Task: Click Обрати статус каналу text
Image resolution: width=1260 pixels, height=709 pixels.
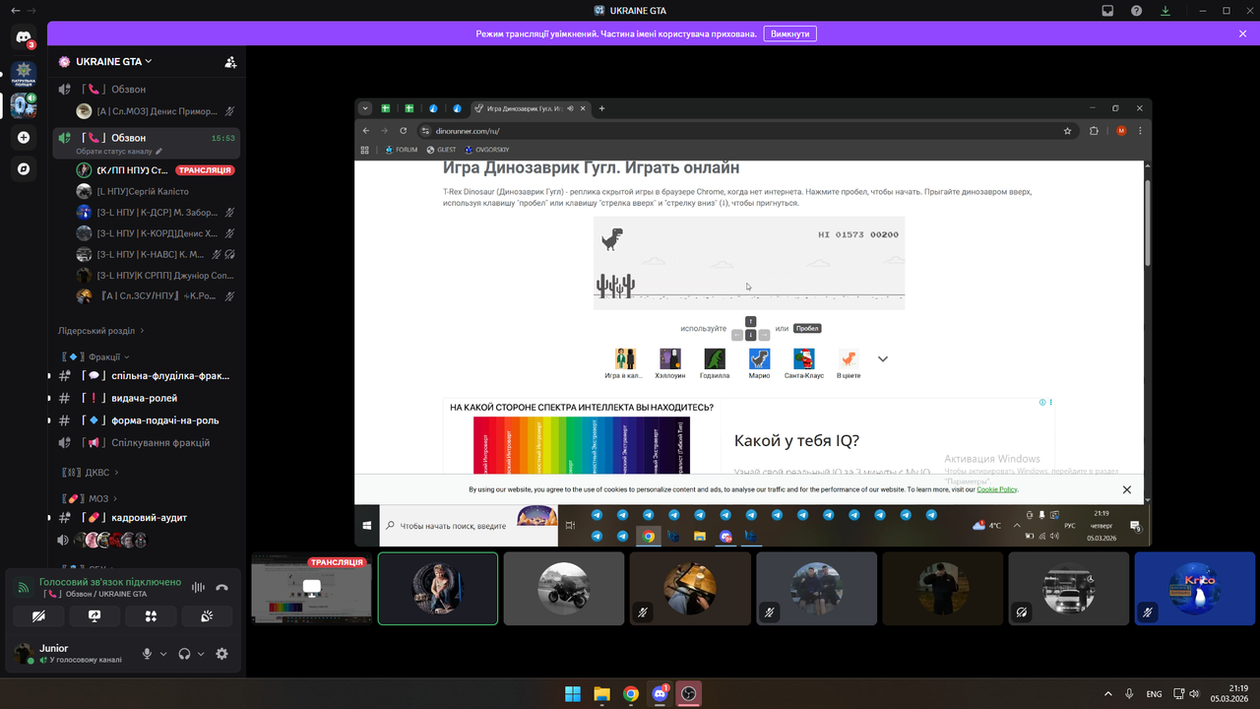Action: [x=113, y=152]
